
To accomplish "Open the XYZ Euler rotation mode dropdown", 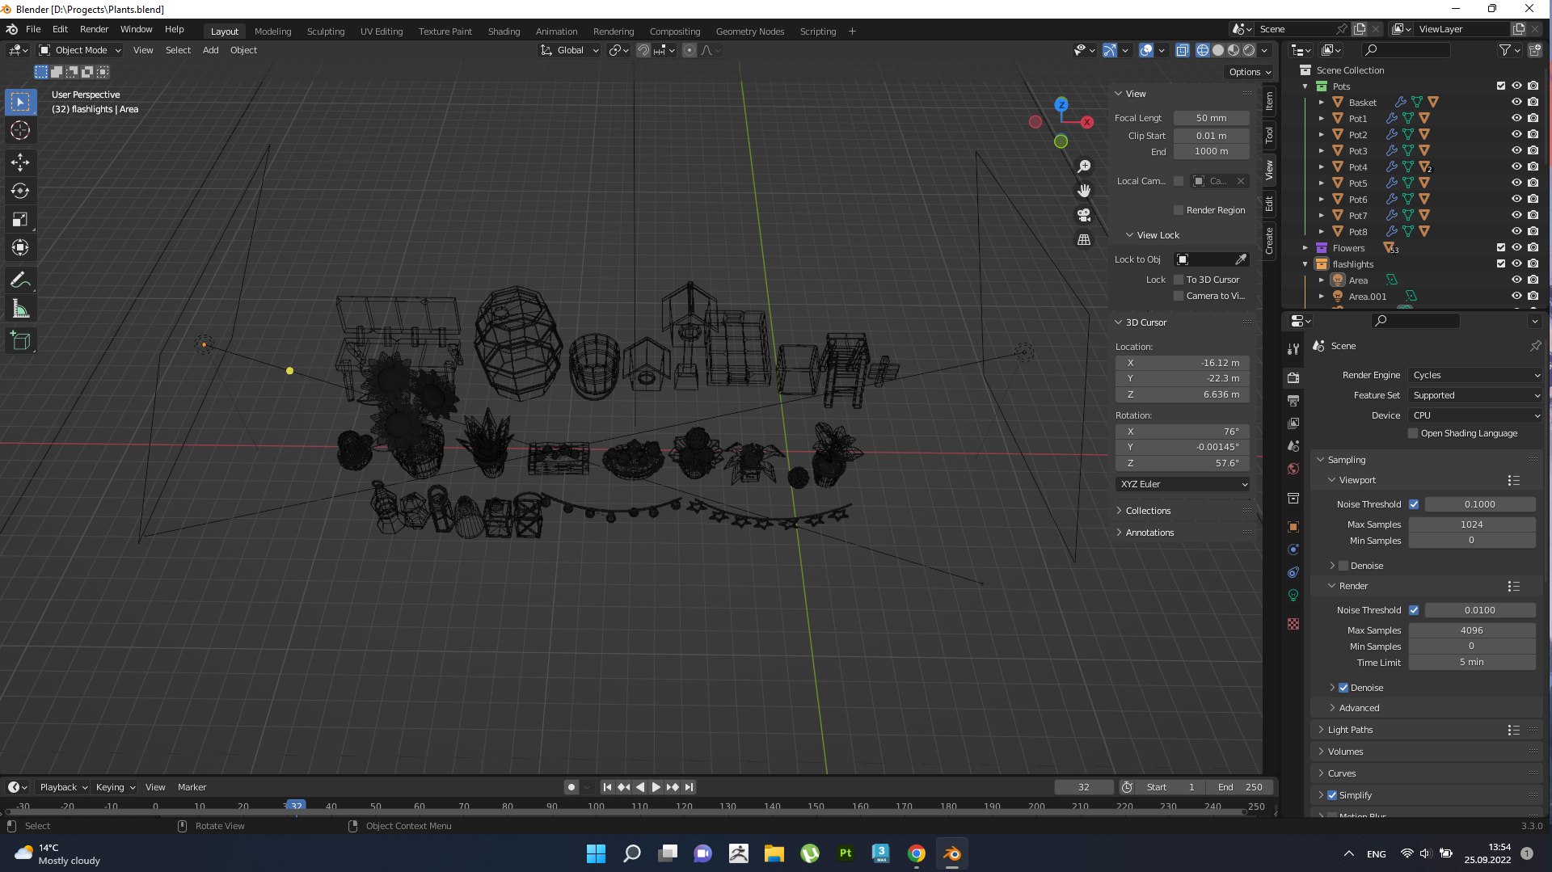I will pyautogui.click(x=1183, y=484).
